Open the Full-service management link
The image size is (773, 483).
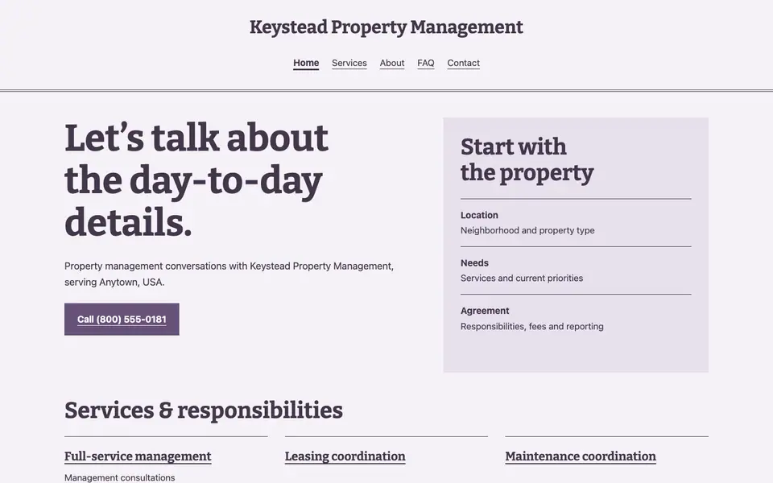138,456
